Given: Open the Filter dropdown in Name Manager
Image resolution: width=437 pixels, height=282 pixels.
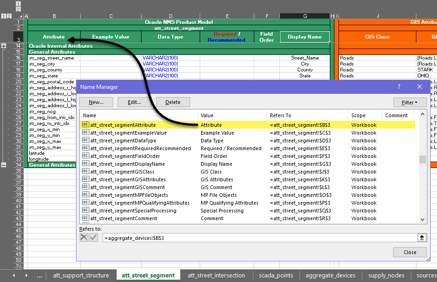Looking at the screenshot, I should [410, 103].
